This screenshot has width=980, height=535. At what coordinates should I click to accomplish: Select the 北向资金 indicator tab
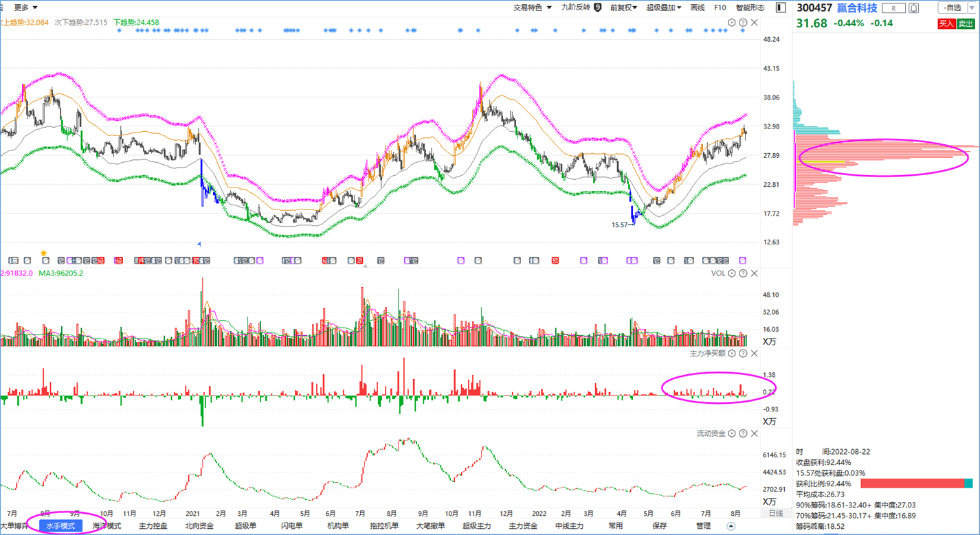pos(199,526)
